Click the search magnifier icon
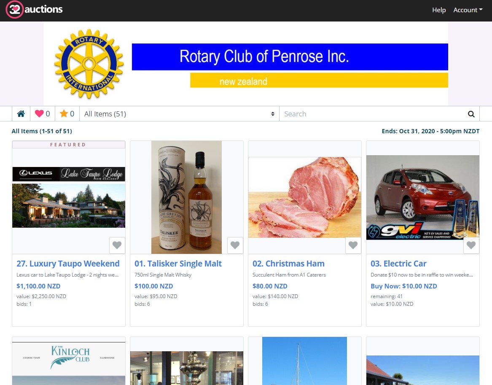The image size is (492, 385). pos(471,114)
